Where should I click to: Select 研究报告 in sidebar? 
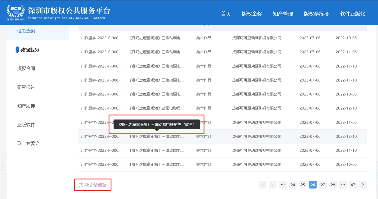coord(26,87)
